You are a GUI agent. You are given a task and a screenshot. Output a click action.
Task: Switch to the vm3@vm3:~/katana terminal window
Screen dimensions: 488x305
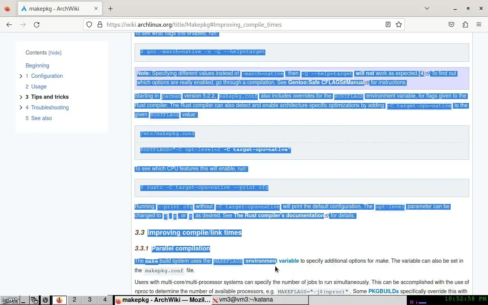[x=260, y=300]
